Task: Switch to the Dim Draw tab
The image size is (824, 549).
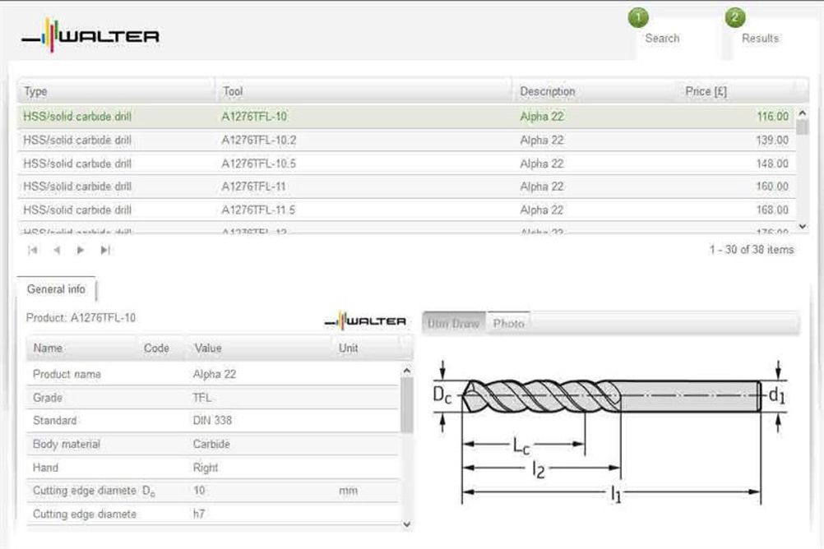Action: tap(453, 324)
